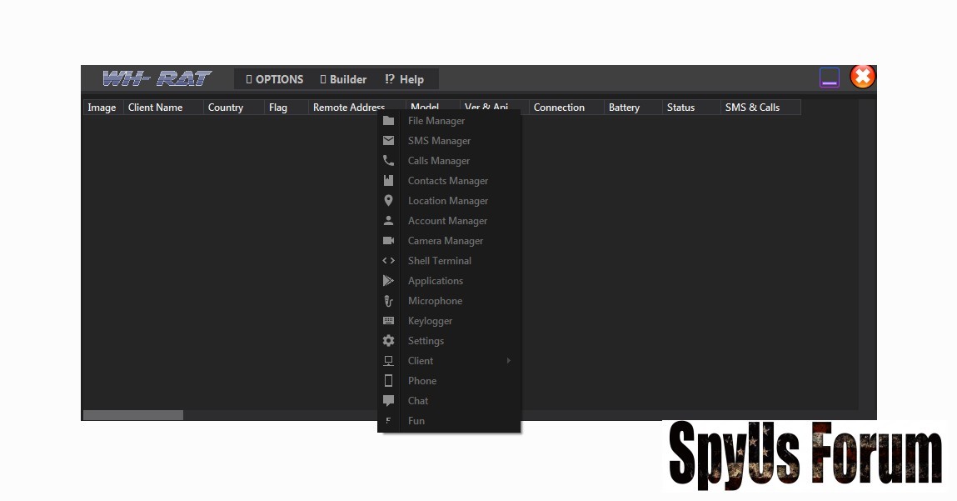Click the Camera Manager video icon
957x501 pixels.
point(388,241)
